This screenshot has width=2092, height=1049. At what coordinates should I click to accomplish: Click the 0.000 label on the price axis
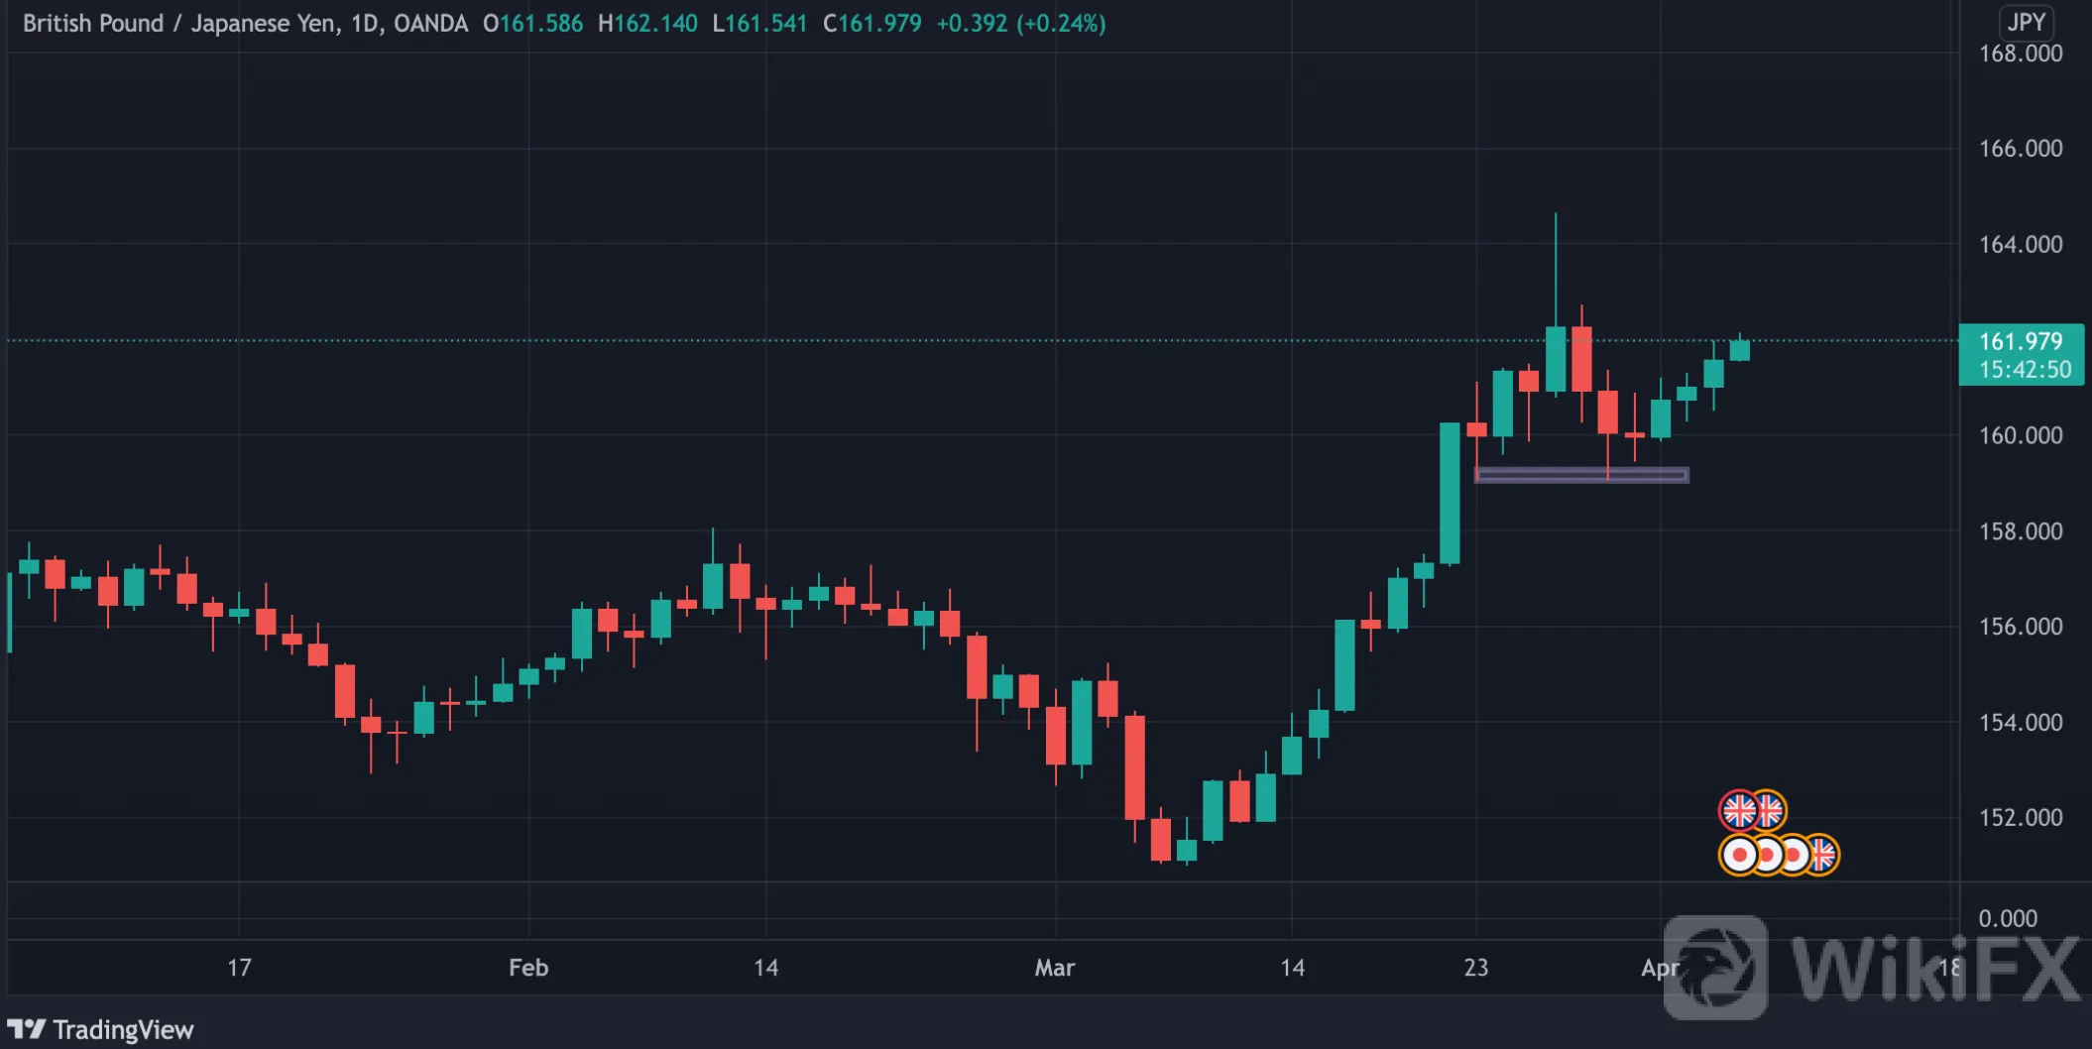click(x=2008, y=919)
